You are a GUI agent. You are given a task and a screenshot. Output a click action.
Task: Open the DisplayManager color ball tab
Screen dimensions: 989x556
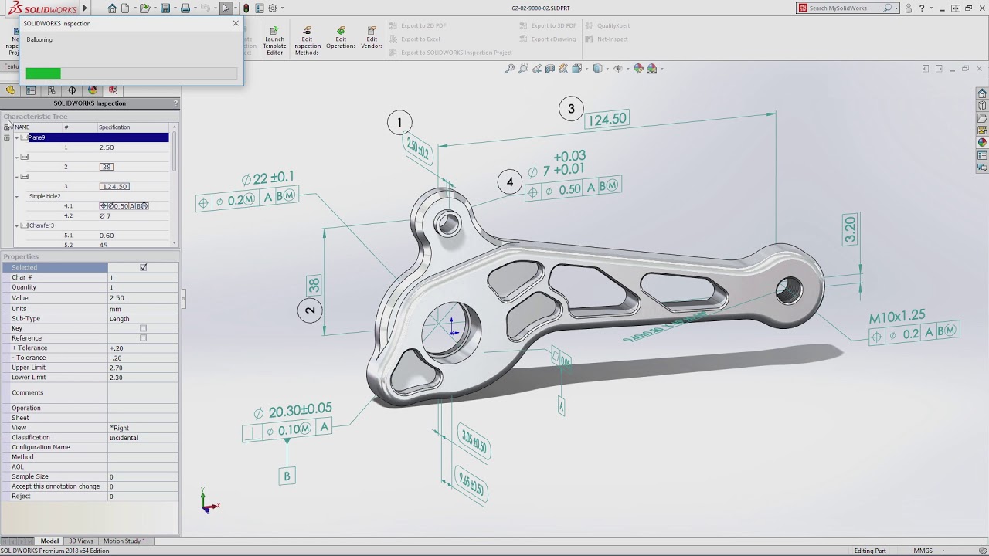point(93,90)
